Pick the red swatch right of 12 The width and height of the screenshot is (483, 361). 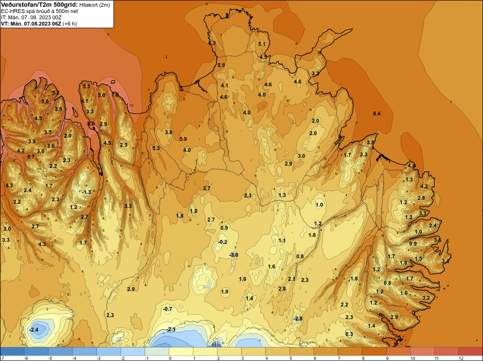pyautogui.click(x=470, y=351)
